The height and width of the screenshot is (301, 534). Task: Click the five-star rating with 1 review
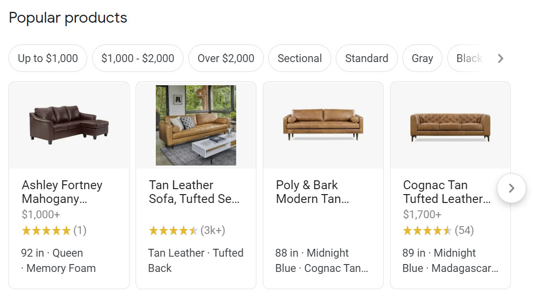tap(54, 231)
